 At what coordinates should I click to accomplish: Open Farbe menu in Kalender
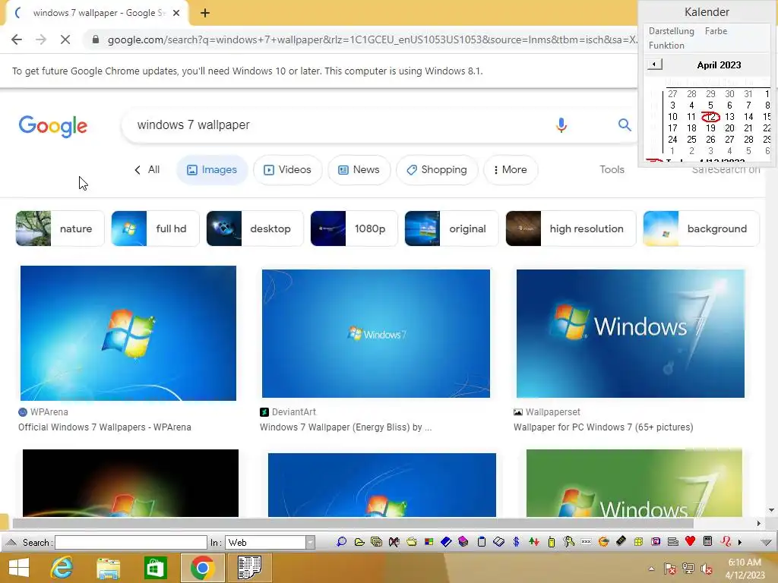[716, 30]
